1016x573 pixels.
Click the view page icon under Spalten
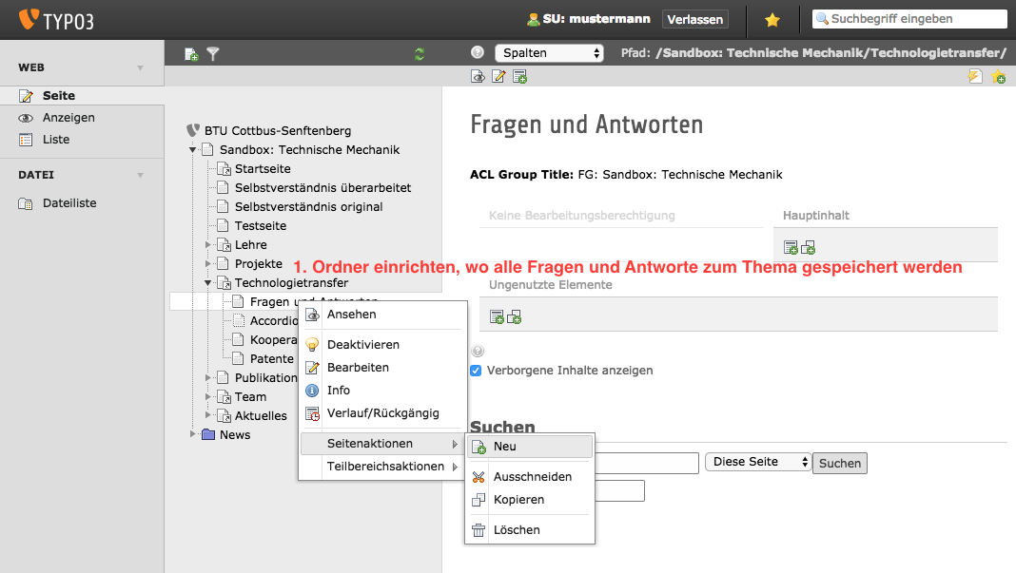pos(478,76)
